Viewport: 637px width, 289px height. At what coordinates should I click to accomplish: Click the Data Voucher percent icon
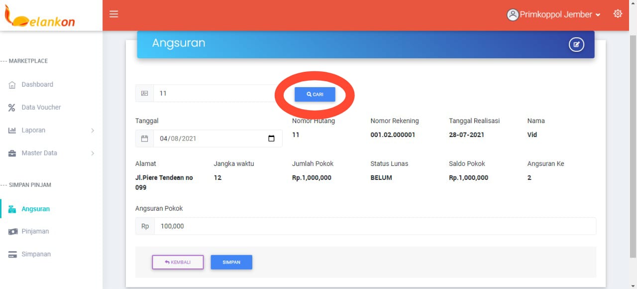pyautogui.click(x=12, y=108)
